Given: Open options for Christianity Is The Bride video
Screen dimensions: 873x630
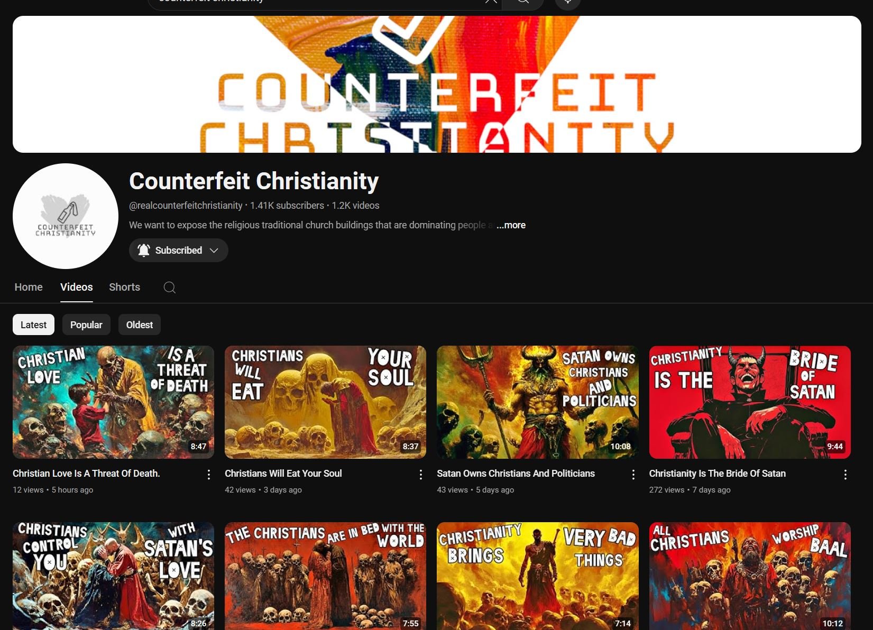Looking at the screenshot, I should tap(846, 475).
